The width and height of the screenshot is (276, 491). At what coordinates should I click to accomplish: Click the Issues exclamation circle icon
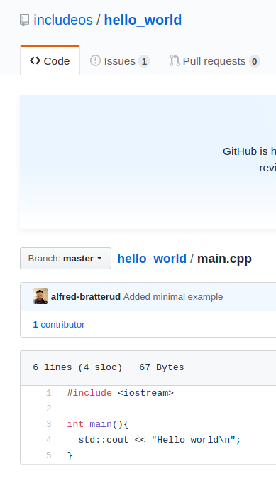coord(95,60)
